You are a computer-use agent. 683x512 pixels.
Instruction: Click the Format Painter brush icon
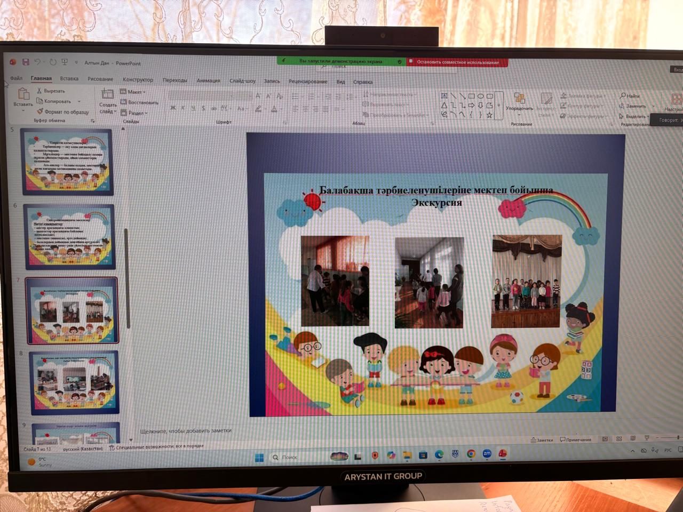pos(40,111)
